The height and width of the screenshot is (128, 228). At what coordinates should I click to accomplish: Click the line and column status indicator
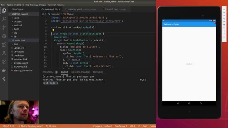[103, 126]
